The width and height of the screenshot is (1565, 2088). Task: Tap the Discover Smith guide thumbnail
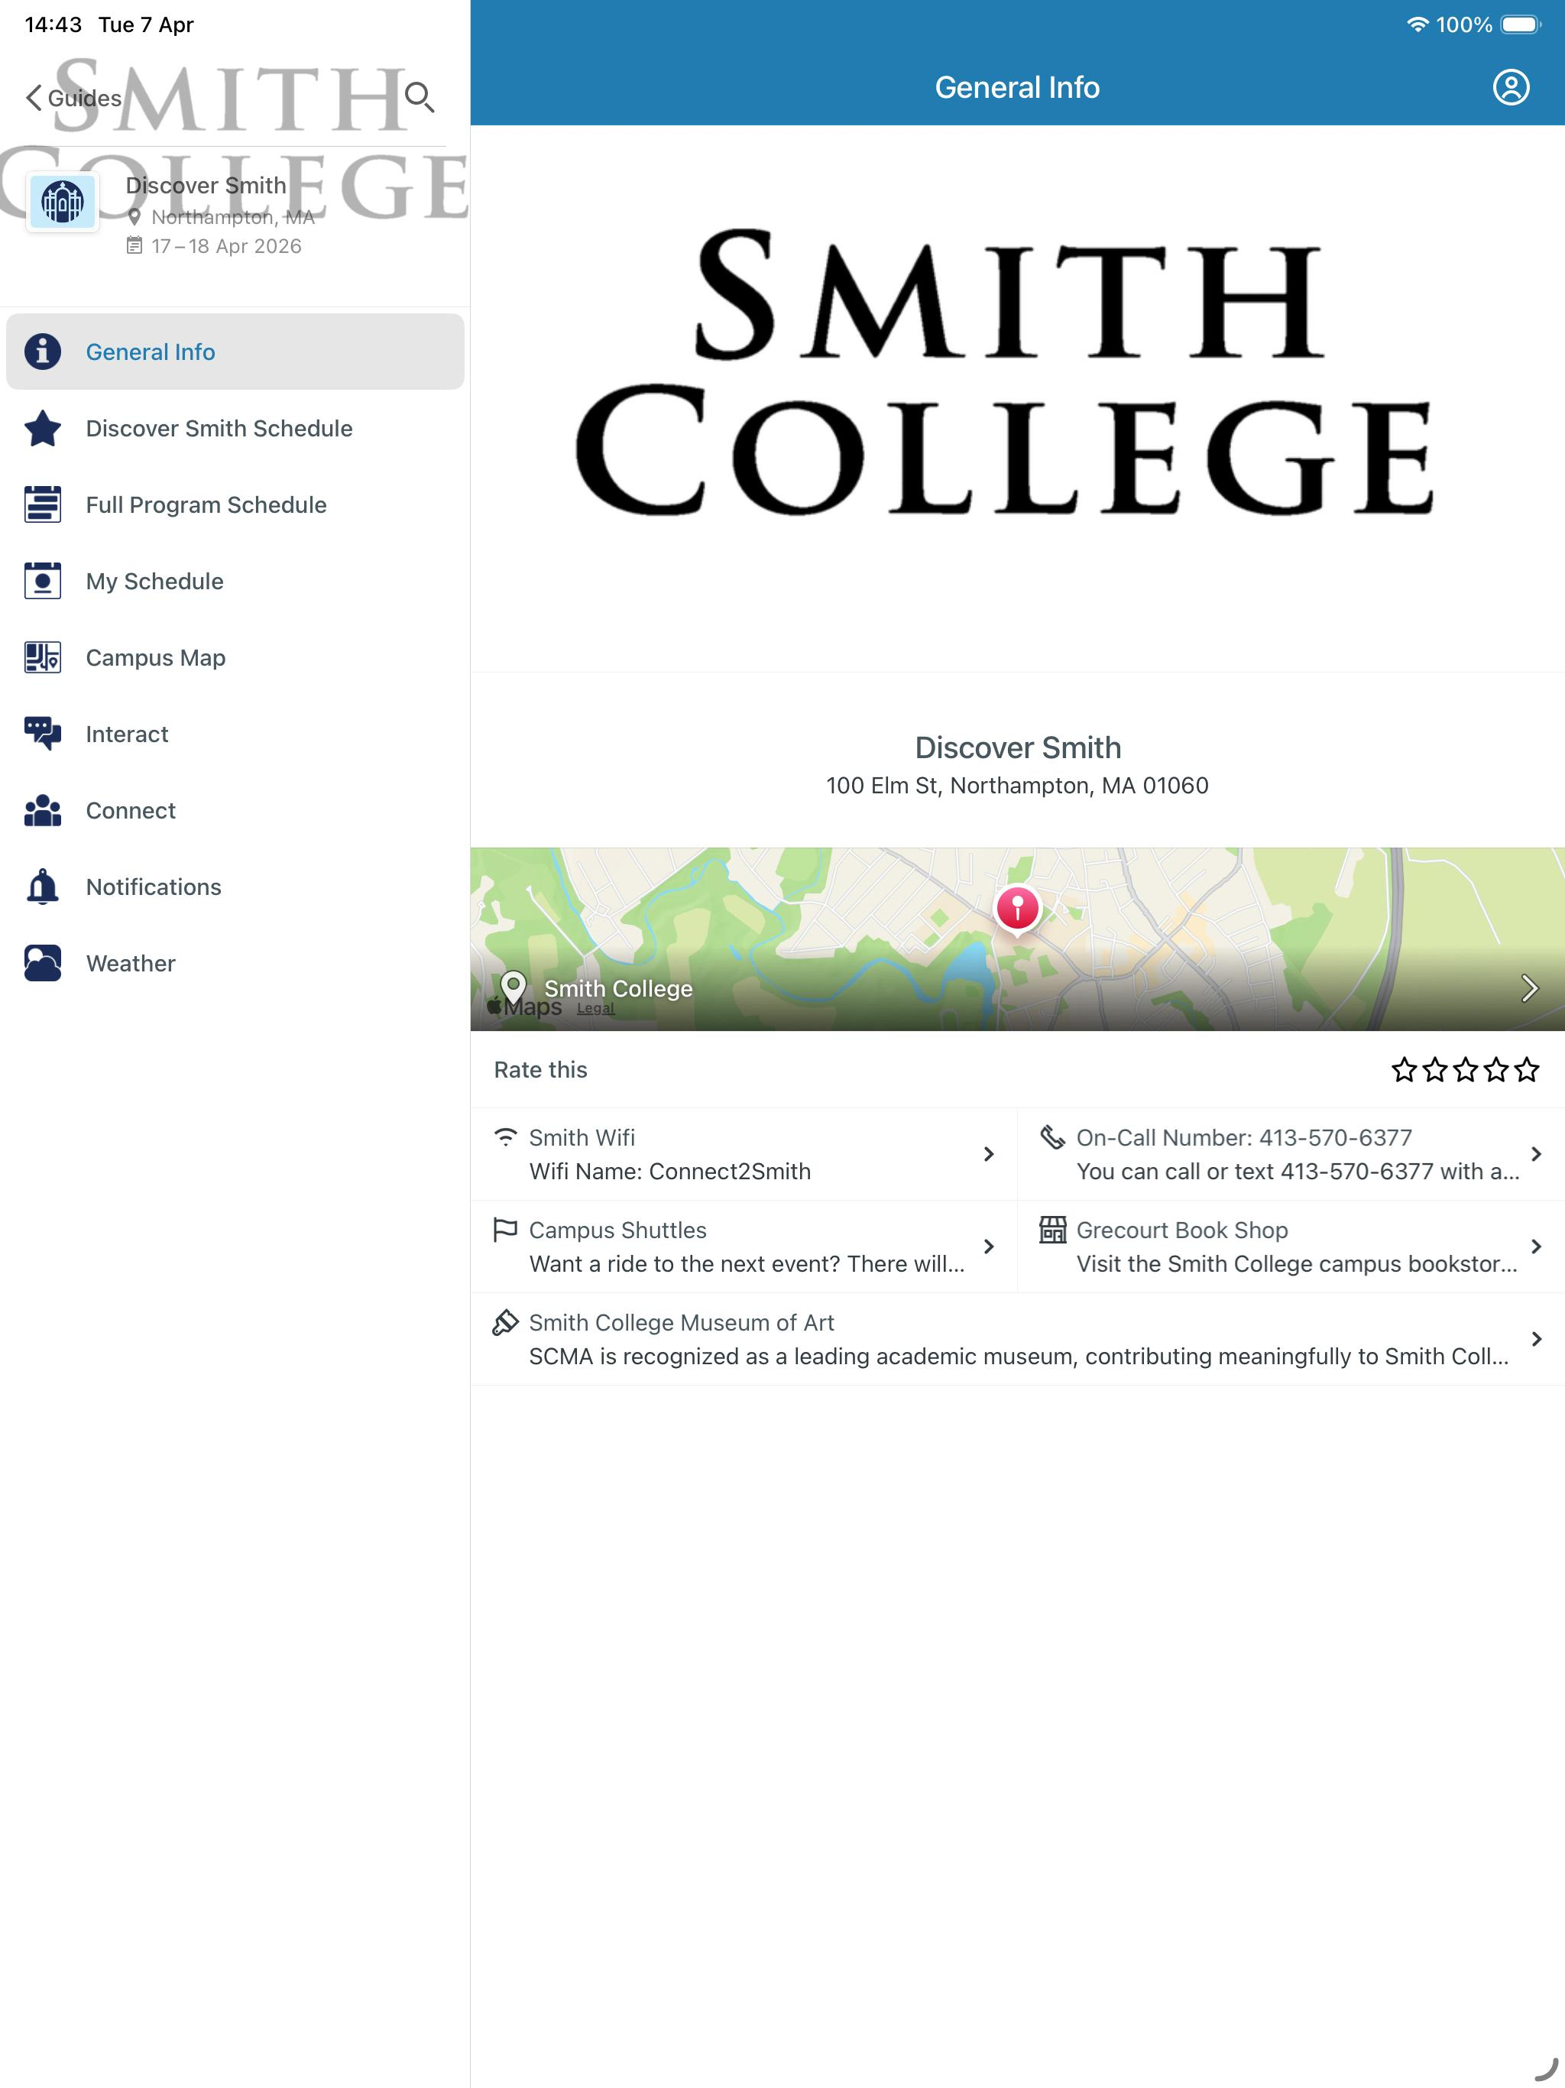point(63,202)
